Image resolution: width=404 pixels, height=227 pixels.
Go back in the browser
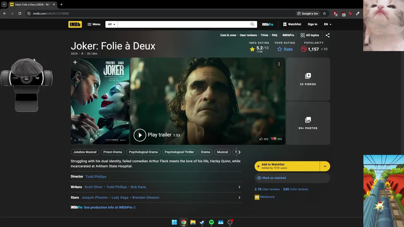pos(4,14)
